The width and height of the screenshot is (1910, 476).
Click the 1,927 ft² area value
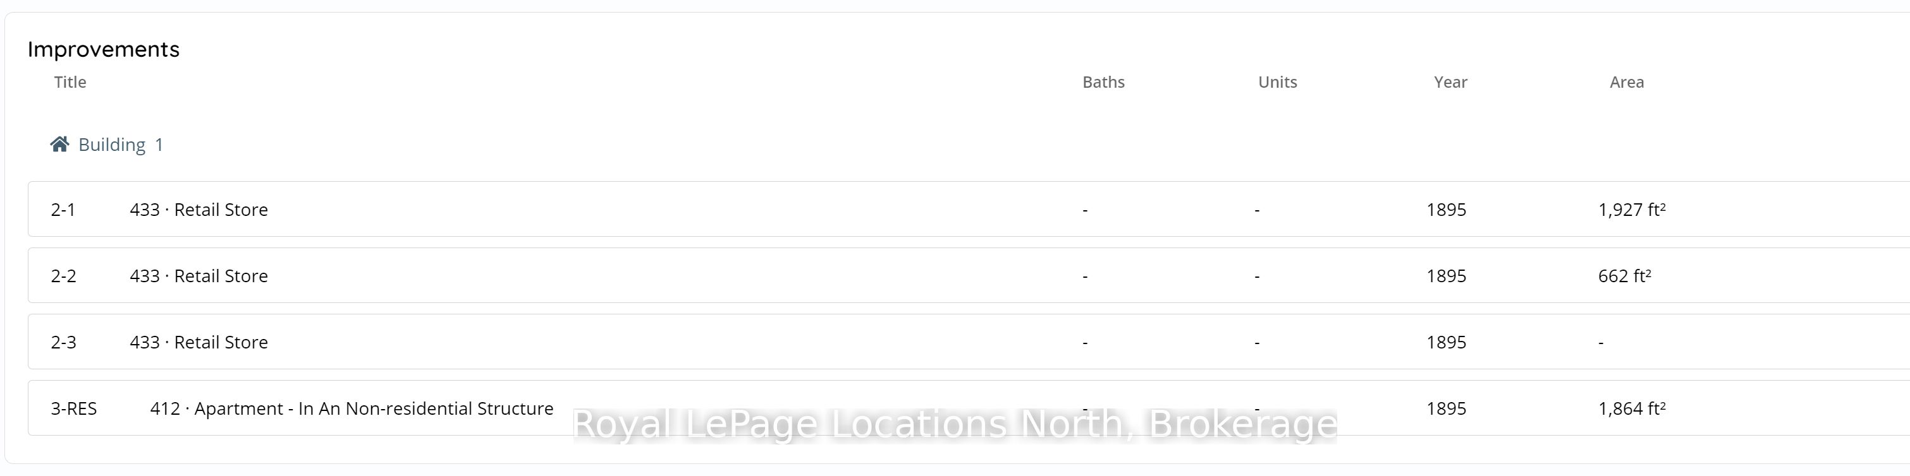pos(1632,210)
